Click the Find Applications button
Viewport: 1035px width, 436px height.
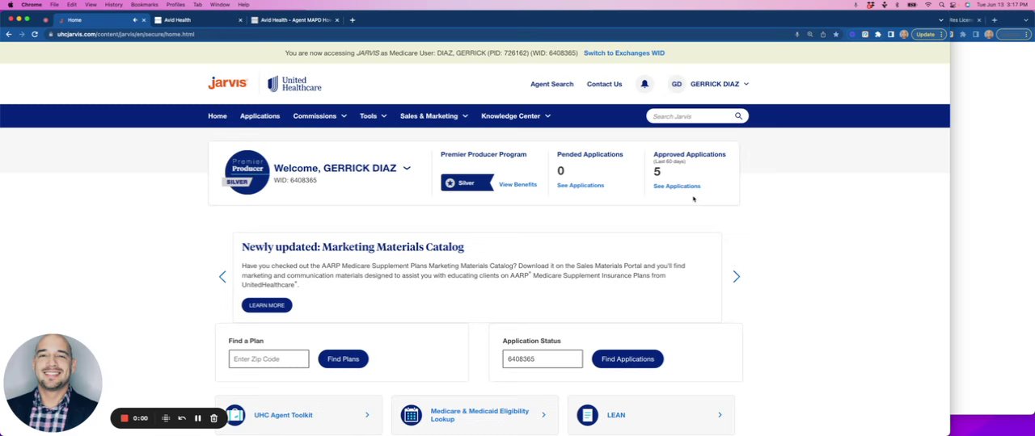tap(627, 358)
